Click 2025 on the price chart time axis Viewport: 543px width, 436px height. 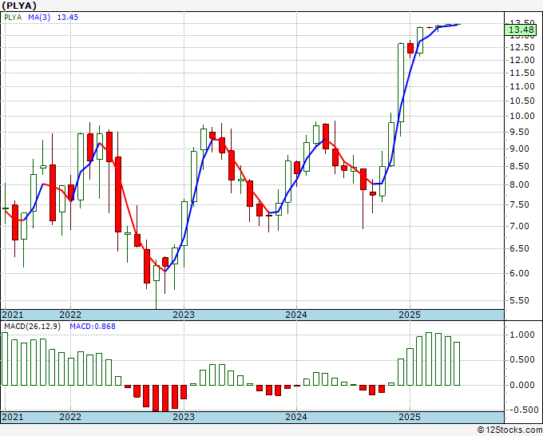410,315
